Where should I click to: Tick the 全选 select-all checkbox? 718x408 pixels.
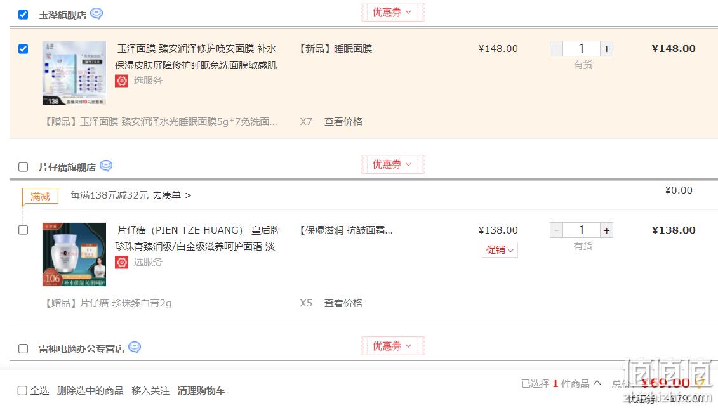(x=22, y=391)
